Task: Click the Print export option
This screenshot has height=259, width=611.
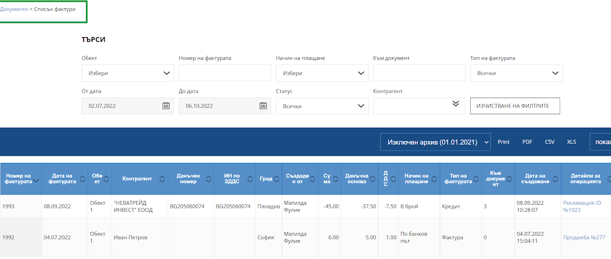Action: click(504, 142)
